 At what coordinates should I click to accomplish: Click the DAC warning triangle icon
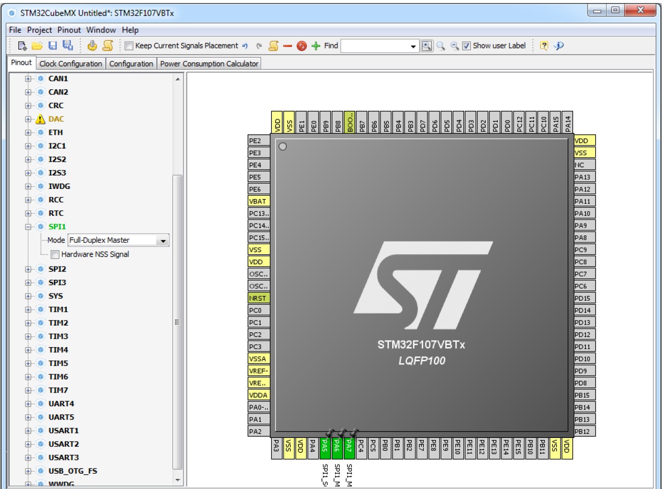pos(40,119)
